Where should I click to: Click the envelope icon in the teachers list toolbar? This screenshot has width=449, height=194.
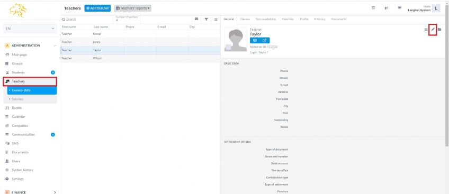click(x=196, y=19)
